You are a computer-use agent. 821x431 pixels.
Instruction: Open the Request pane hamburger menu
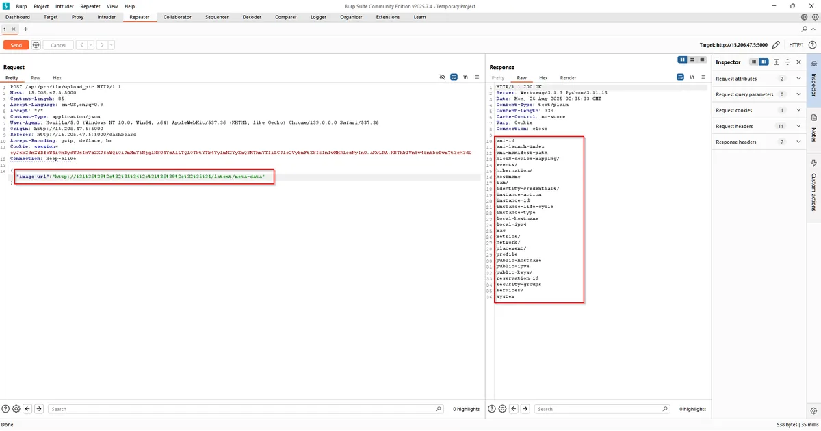[476, 78]
